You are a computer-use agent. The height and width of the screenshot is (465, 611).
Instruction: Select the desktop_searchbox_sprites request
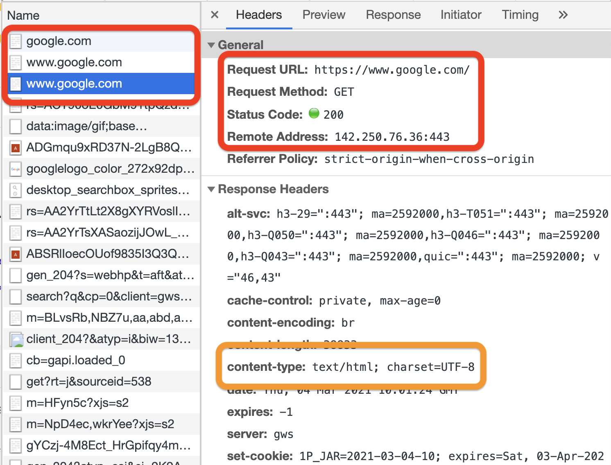[101, 190]
